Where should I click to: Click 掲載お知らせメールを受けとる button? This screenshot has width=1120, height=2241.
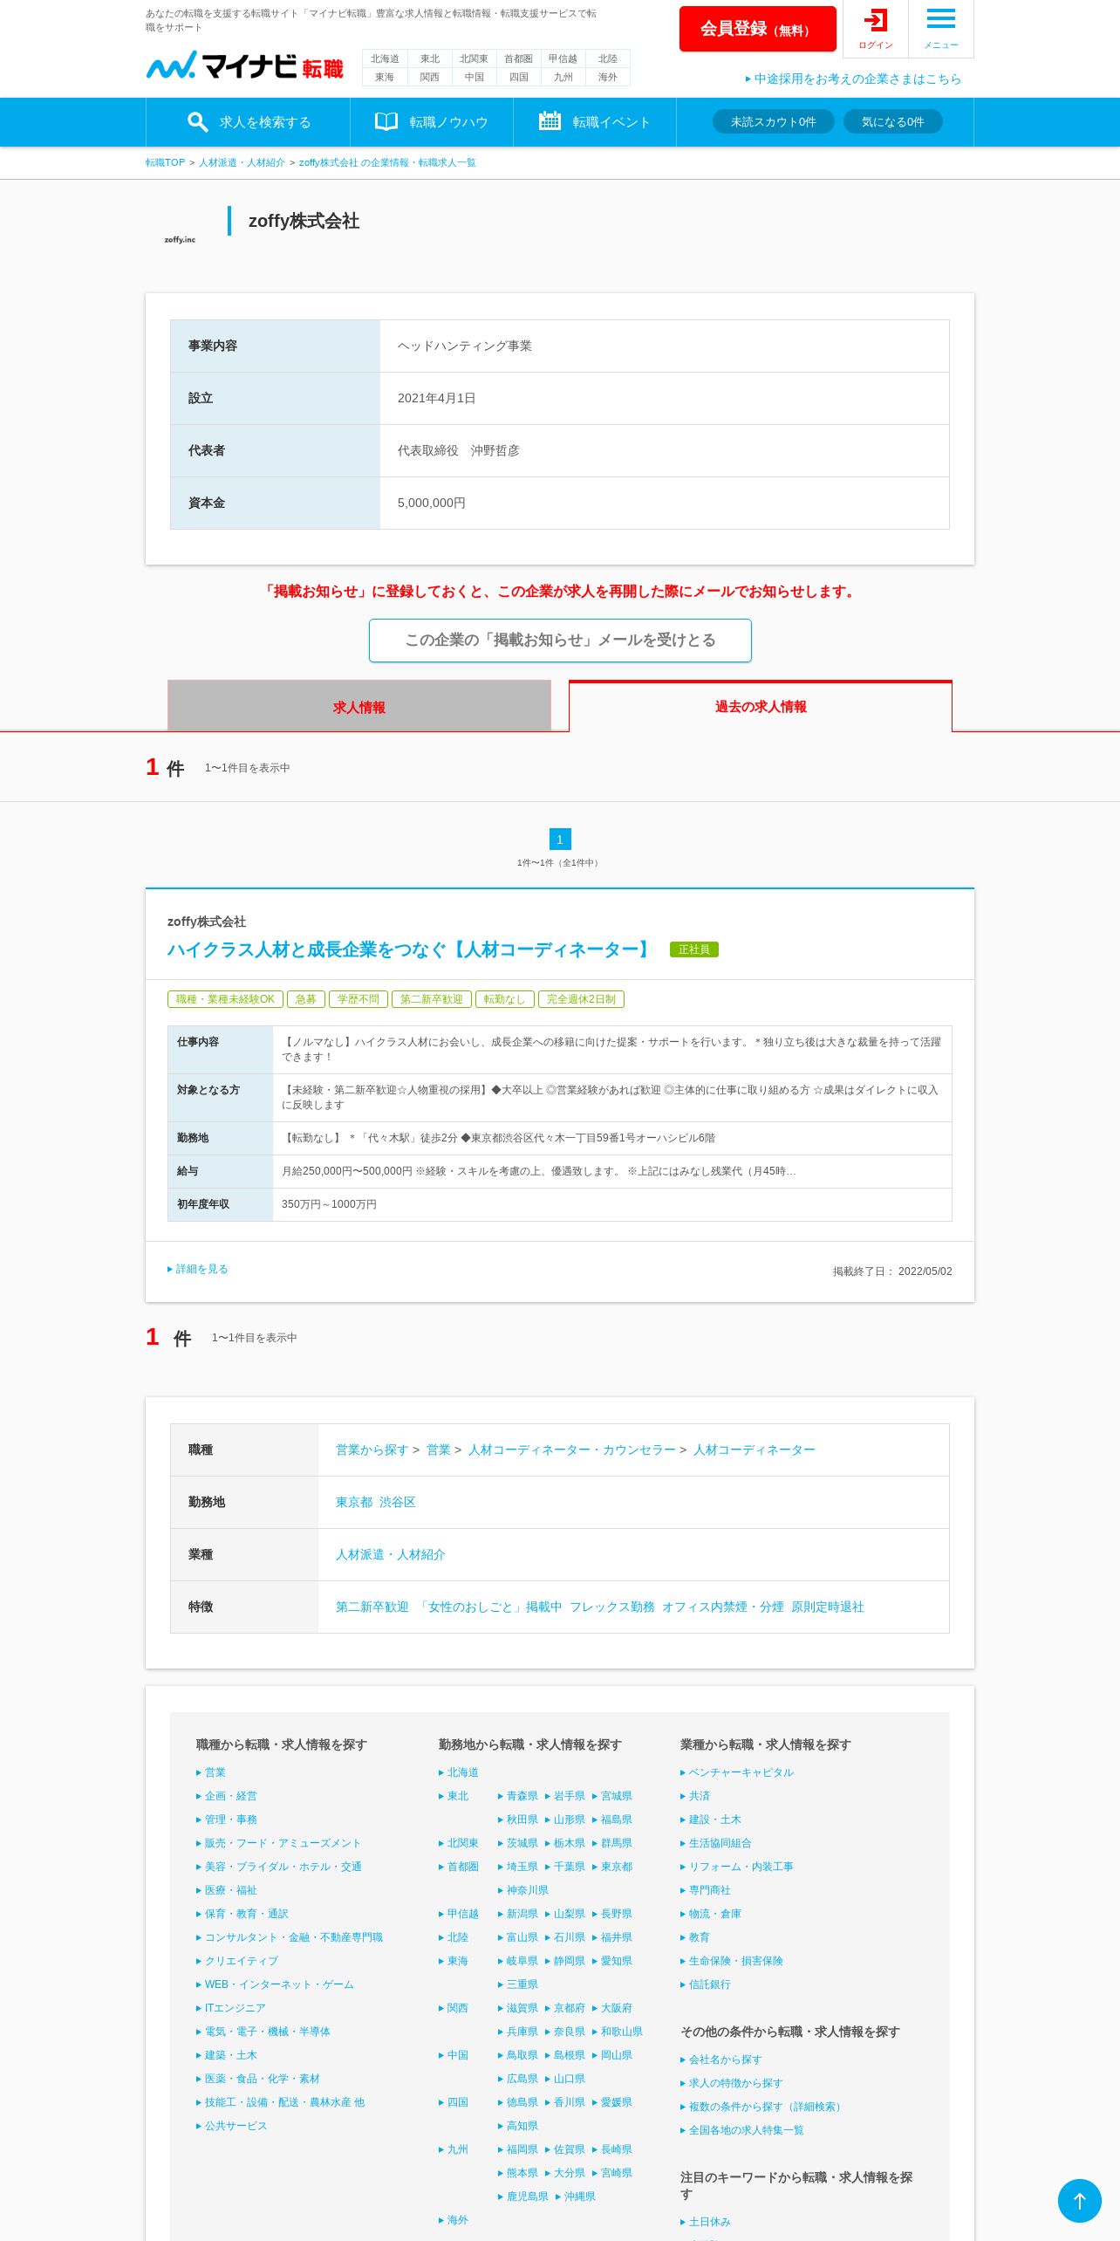[560, 641]
